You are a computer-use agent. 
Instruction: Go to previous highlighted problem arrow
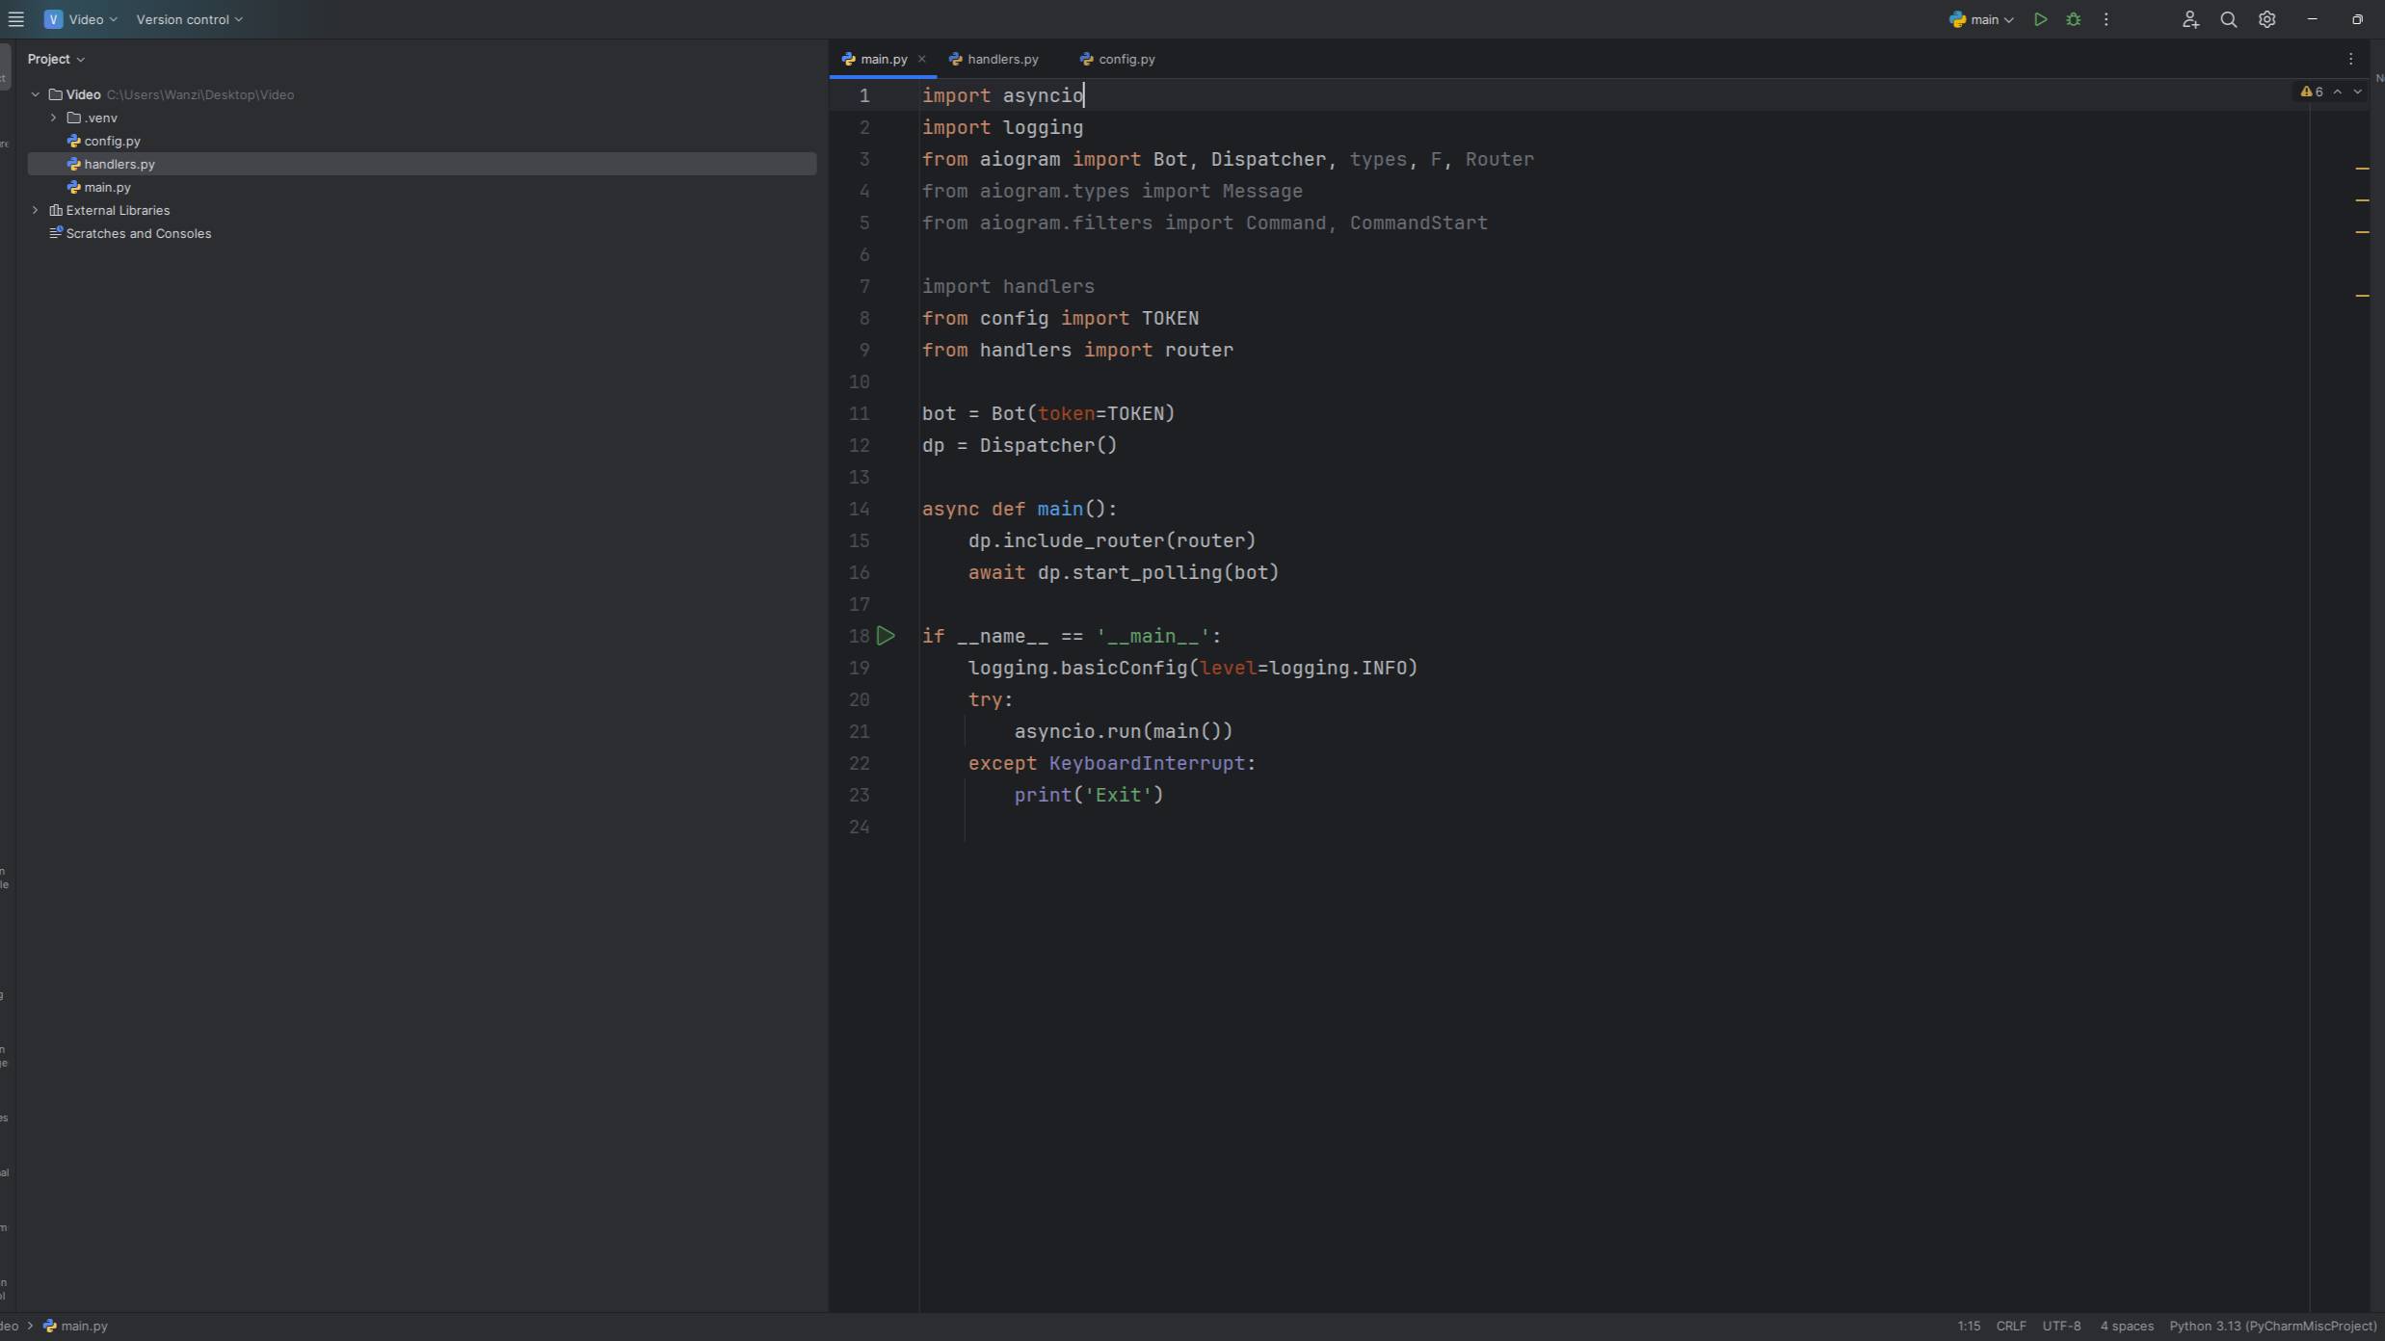point(2337,92)
